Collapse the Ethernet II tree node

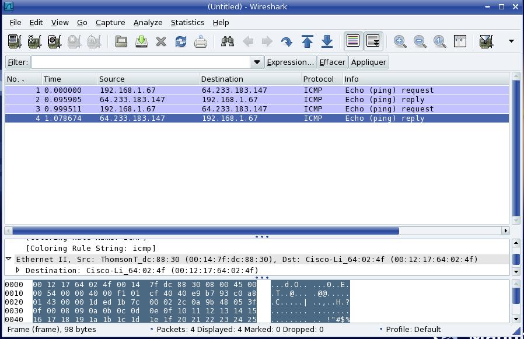click(x=9, y=259)
